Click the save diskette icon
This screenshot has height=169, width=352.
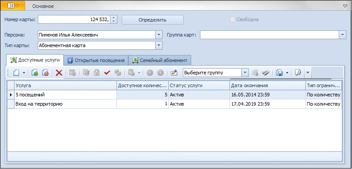279,73
